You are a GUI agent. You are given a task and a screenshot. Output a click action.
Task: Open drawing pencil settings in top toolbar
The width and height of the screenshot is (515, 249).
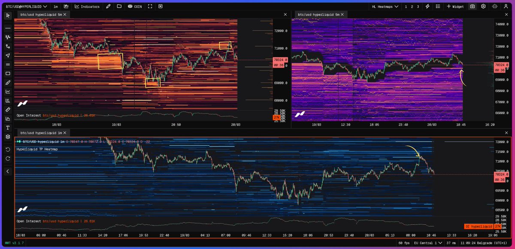pyautogui.click(x=108, y=6)
